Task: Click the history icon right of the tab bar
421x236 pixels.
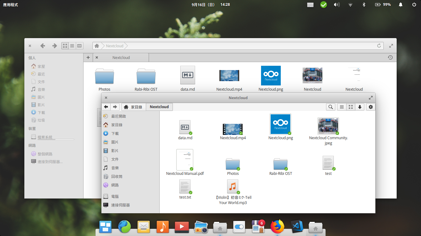Action: 390,57
